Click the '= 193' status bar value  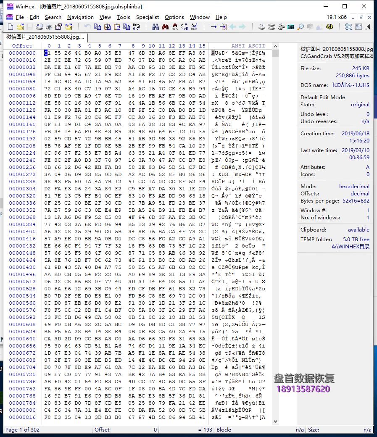click(205, 430)
